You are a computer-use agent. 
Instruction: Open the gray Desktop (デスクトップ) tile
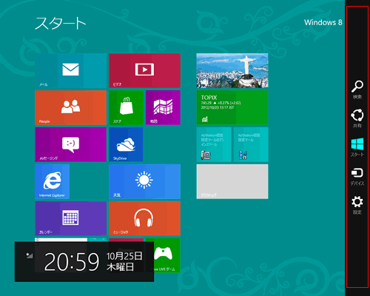point(232,181)
